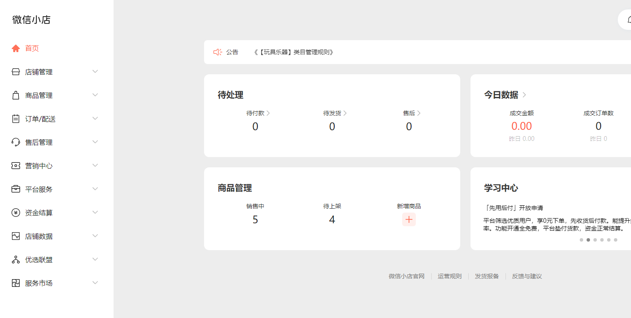
Task: Open 售后 link in 待处理 card
Action: tap(412, 113)
